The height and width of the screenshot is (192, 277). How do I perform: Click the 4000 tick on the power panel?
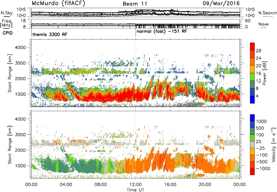coord(20,47)
